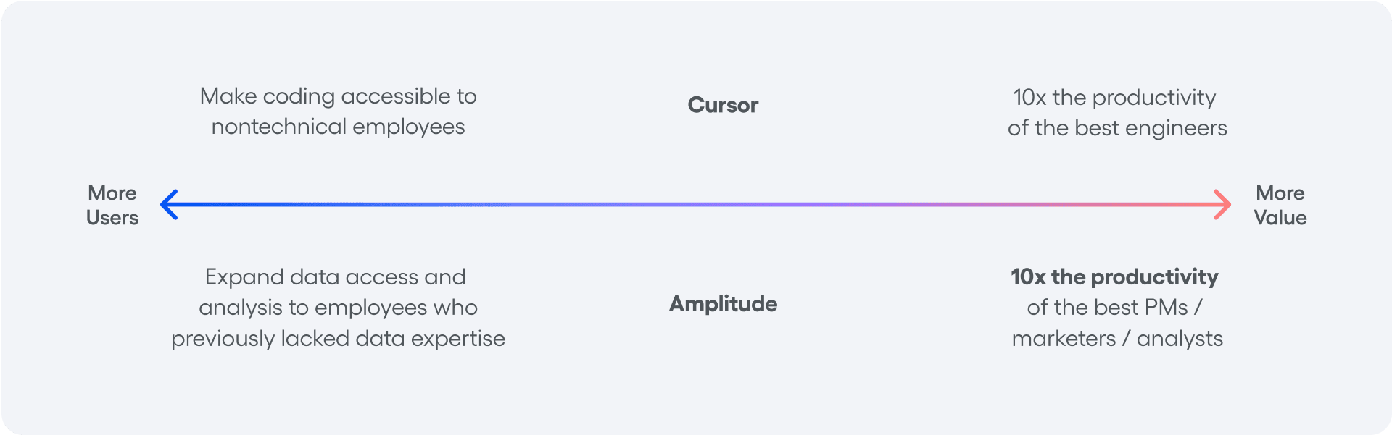Screen dimensions: 1392x435
Task: Select "analysis to employees who" text line
Action: tap(338, 308)
